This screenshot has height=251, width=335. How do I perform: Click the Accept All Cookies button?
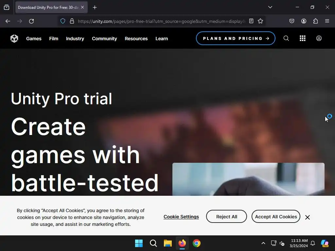276,217
